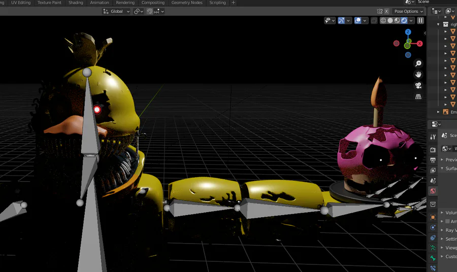
Task: Open the object visibility selectability dropdown
Action: click(330, 20)
